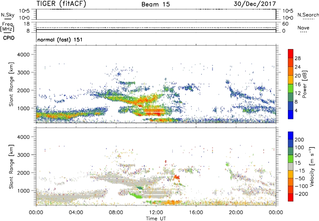
Task: Click the Slant Range label of power panel
Action: pos(11,84)
